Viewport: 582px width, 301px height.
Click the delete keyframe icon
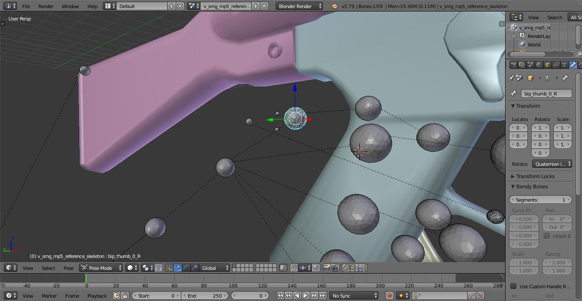point(480,295)
